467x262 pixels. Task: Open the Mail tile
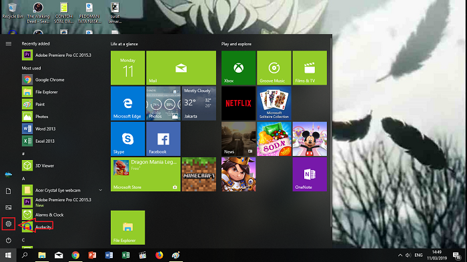coord(181,67)
